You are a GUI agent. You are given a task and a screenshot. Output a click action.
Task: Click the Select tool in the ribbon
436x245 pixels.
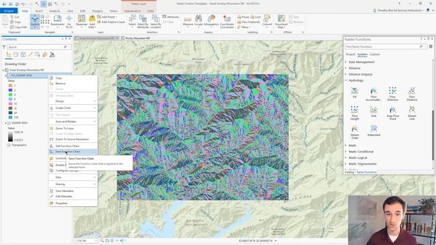point(132,21)
